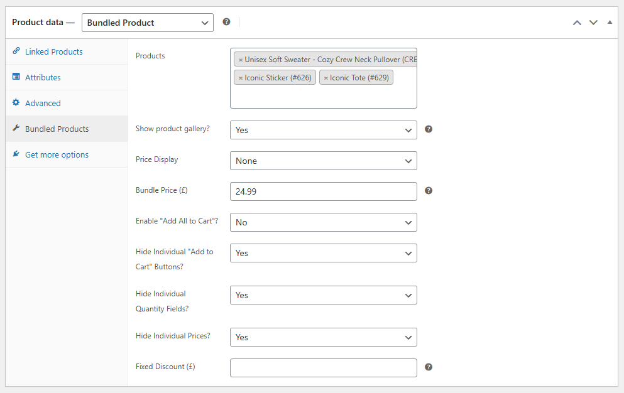Screen dimensions: 624x393
Task: Change Show product gallery dropdown
Action: click(x=323, y=130)
